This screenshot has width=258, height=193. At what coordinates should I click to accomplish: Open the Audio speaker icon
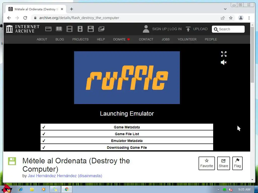[80, 29]
